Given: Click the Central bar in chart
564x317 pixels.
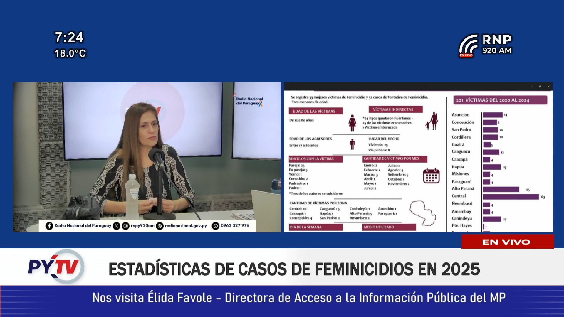Looking at the screenshot, I should (x=511, y=197).
